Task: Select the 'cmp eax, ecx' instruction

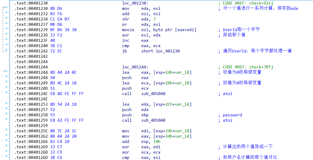Action: pyautogui.click(x=141, y=46)
